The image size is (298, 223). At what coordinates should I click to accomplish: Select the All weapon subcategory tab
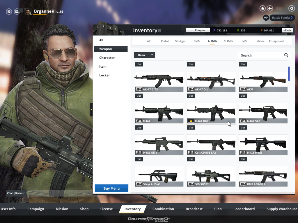149,41
